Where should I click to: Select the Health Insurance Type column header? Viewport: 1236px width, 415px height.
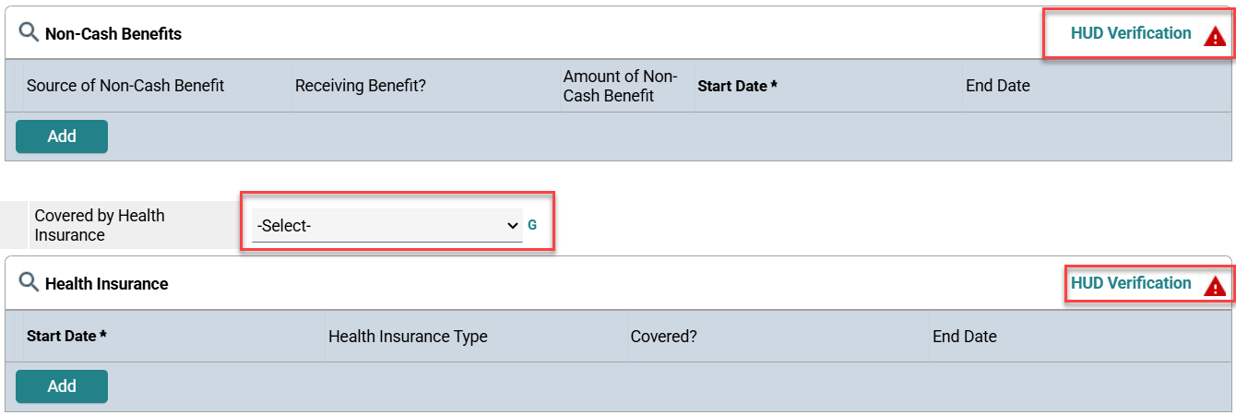408,337
